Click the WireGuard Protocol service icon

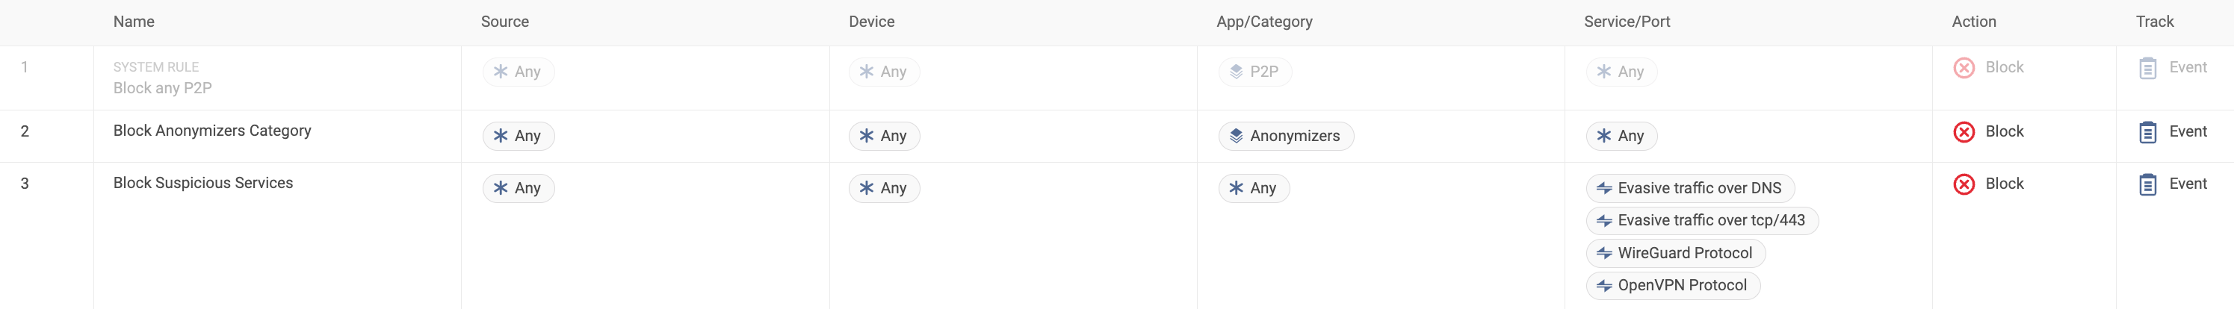1604,253
